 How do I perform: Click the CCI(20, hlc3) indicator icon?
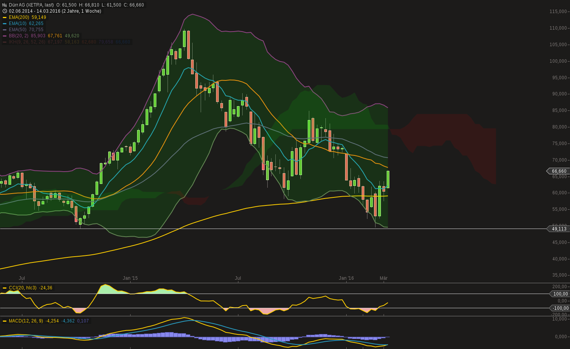(x=4, y=287)
